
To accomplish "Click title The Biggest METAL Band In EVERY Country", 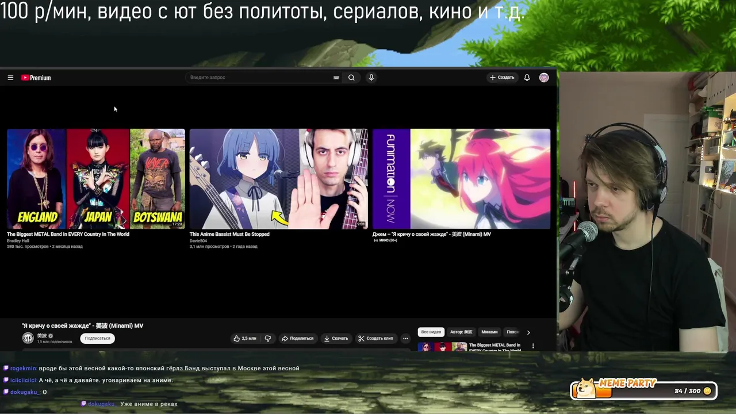I will coord(68,234).
